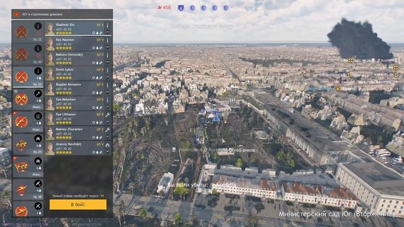Click the last capture point shield icon at top
Image resolution: width=404 pixels, height=227 pixels.
click(226, 8)
